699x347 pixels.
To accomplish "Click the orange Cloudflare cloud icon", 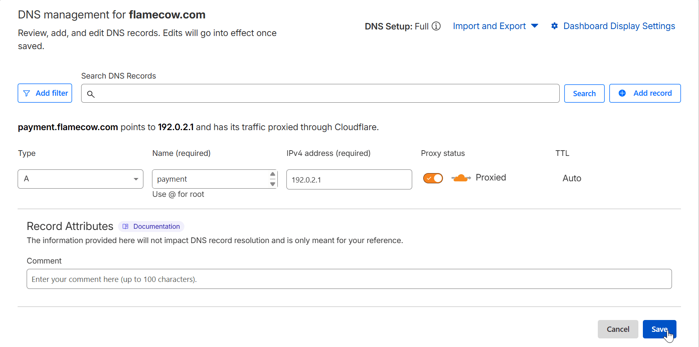I will coord(461,178).
